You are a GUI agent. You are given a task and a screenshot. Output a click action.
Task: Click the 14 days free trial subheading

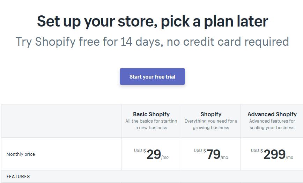[152, 42]
